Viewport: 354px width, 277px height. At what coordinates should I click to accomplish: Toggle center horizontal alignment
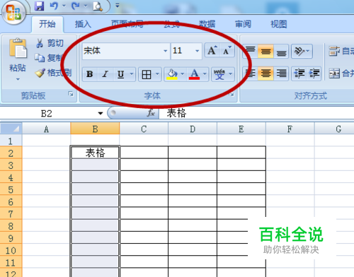pos(265,73)
